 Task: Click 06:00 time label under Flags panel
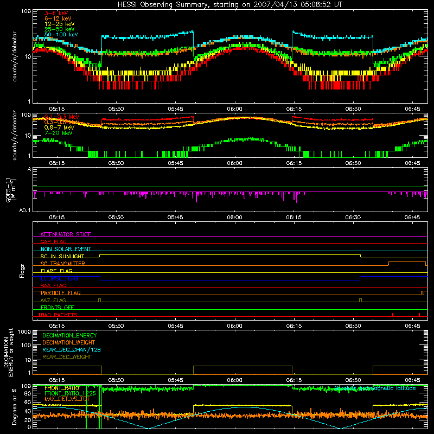pos(235,326)
